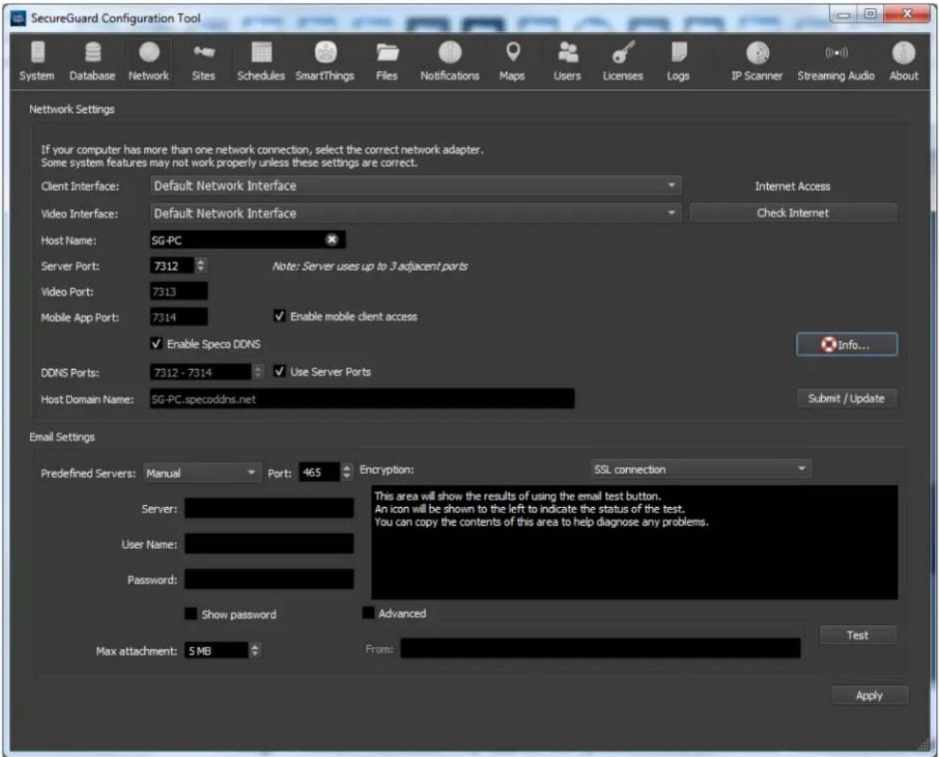Viewport: 939px width, 757px height.
Task: Open the Predefined Servers dropdown
Action: click(x=202, y=473)
